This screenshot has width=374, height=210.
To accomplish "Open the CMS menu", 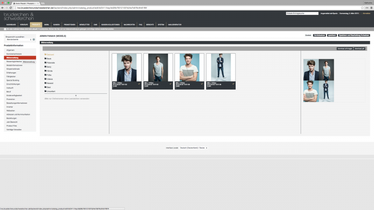I will [95, 25].
